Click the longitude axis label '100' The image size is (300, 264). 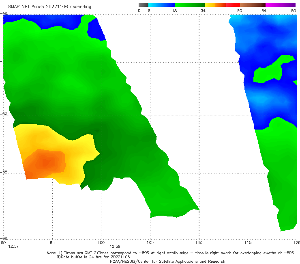[x=101, y=242]
